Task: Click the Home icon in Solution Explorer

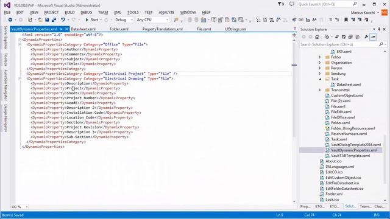Action: (x=317, y=36)
